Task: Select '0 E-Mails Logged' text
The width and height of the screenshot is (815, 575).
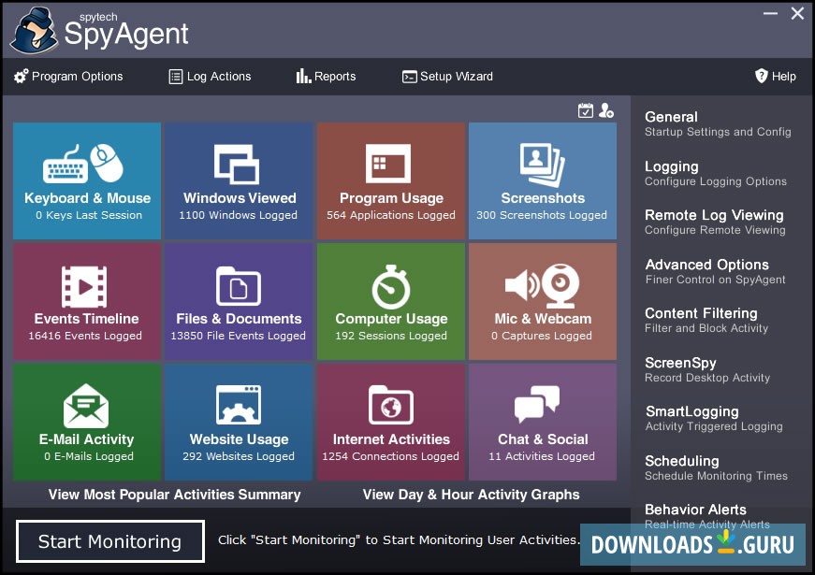Action: point(89,456)
